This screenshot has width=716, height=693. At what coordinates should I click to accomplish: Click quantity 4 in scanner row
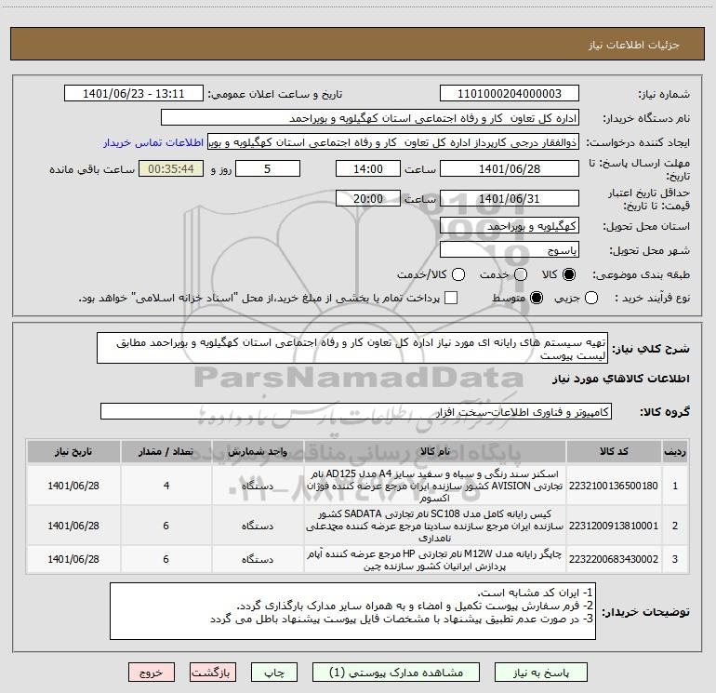coord(166,486)
